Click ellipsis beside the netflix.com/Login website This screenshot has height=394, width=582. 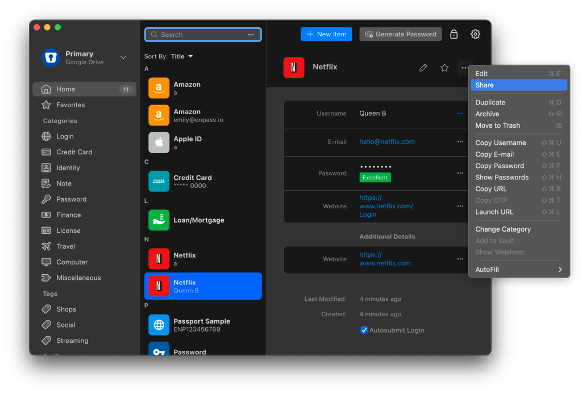tap(460, 206)
